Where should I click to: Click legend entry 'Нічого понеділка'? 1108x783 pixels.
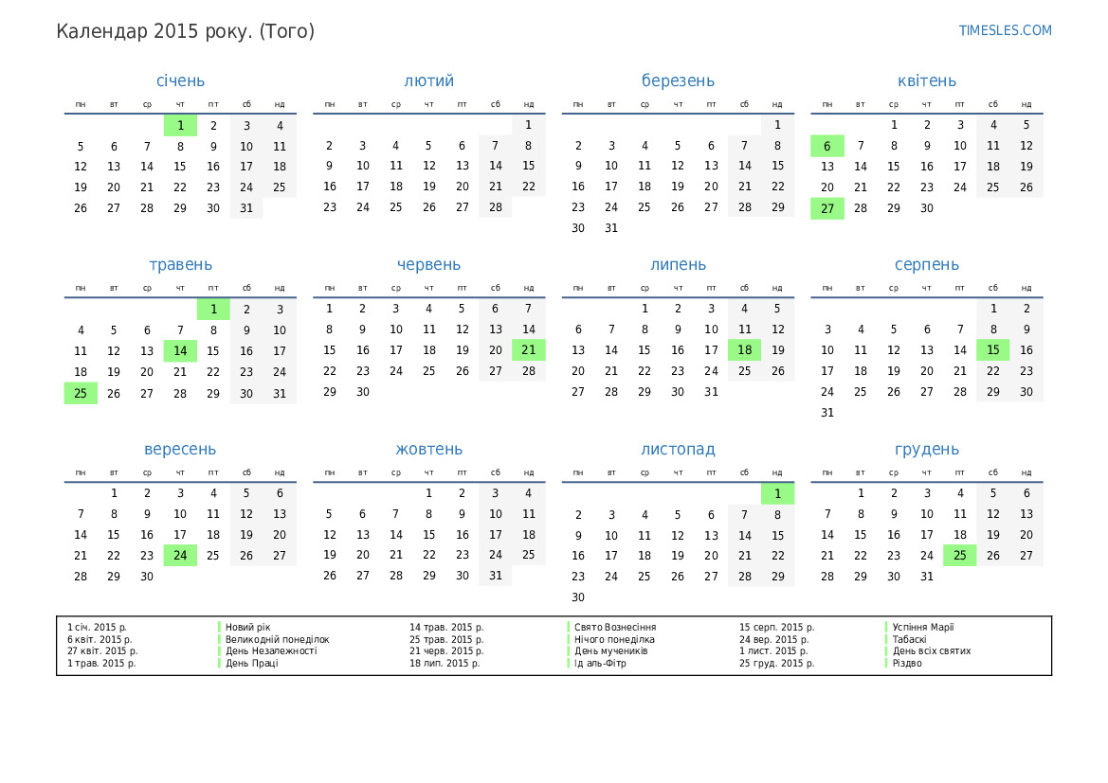[615, 639]
